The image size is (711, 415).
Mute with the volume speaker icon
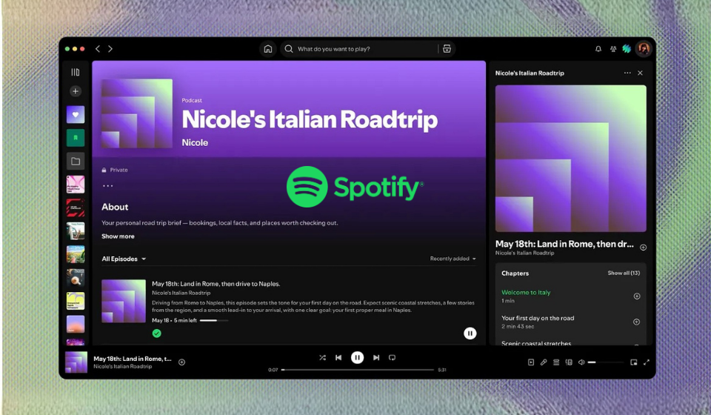click(581, 362)
